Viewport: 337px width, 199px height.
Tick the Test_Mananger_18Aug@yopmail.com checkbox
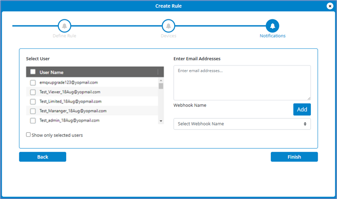click(x=33, y=111)
